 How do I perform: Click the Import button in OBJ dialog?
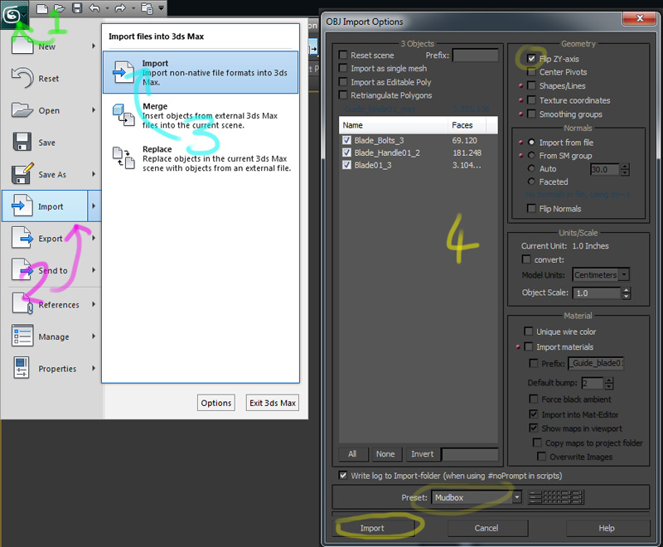pos(372,528)
